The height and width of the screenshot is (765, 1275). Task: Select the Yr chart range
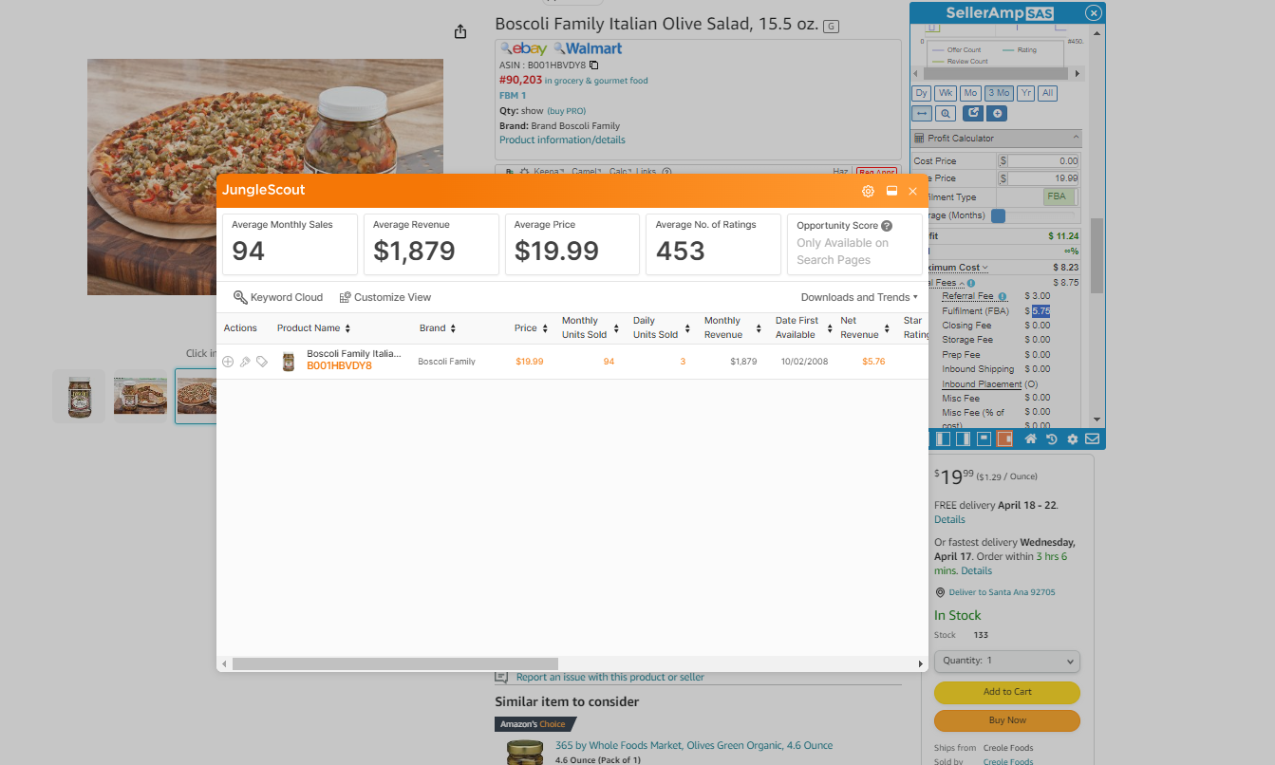click(x=1025, y=93)
